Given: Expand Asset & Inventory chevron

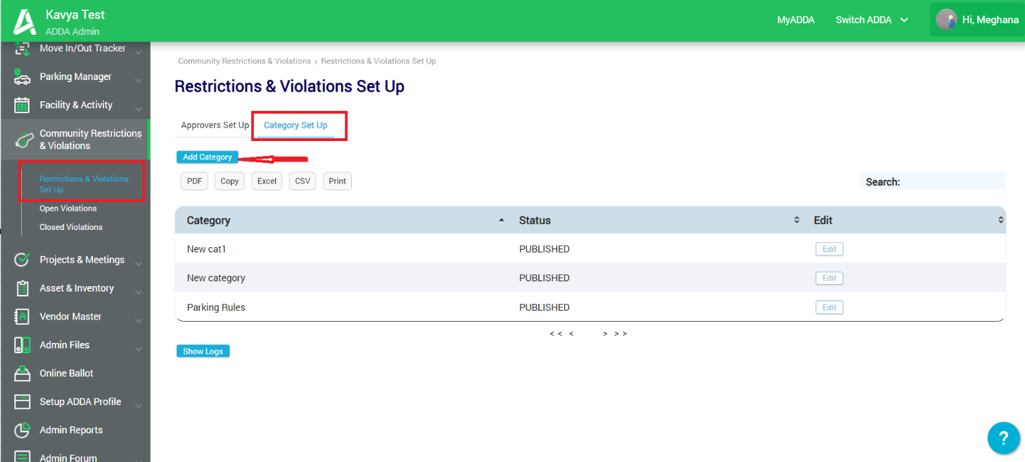Looking at the screenshot, I should pos(138,292).
